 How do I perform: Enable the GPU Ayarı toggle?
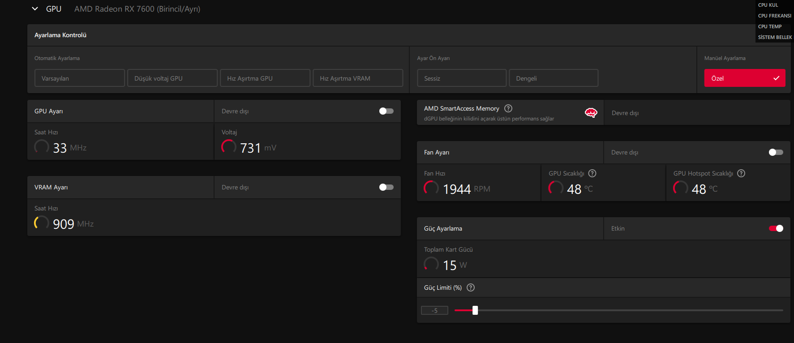point(386,111)
